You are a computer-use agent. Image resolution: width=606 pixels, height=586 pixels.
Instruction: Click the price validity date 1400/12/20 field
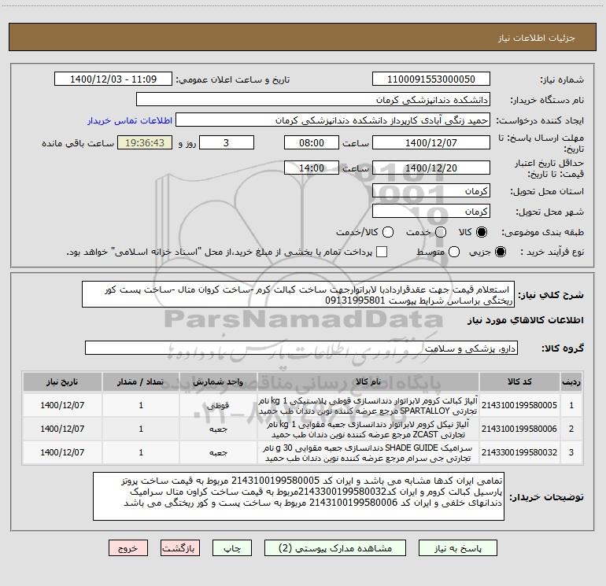click(x=431, y=168)
